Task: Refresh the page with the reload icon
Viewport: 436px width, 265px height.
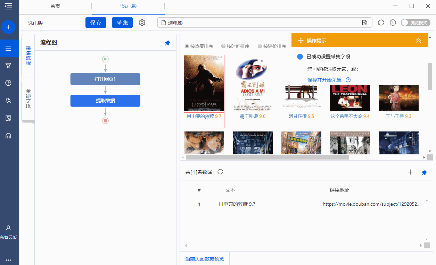Action: click(x=381, y=23)
